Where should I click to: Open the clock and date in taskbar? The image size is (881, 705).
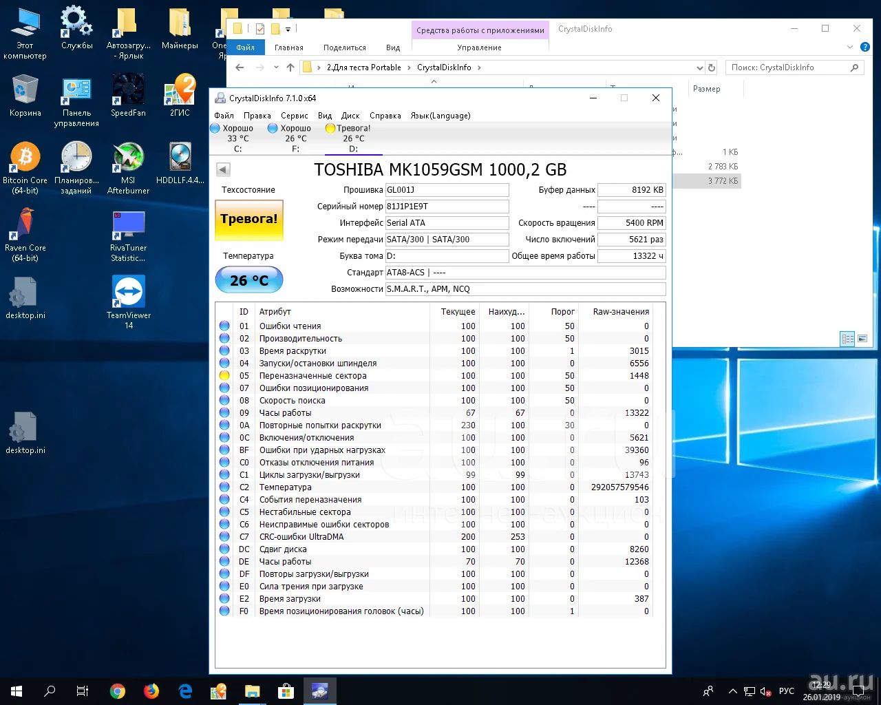(x=822, y=691)
